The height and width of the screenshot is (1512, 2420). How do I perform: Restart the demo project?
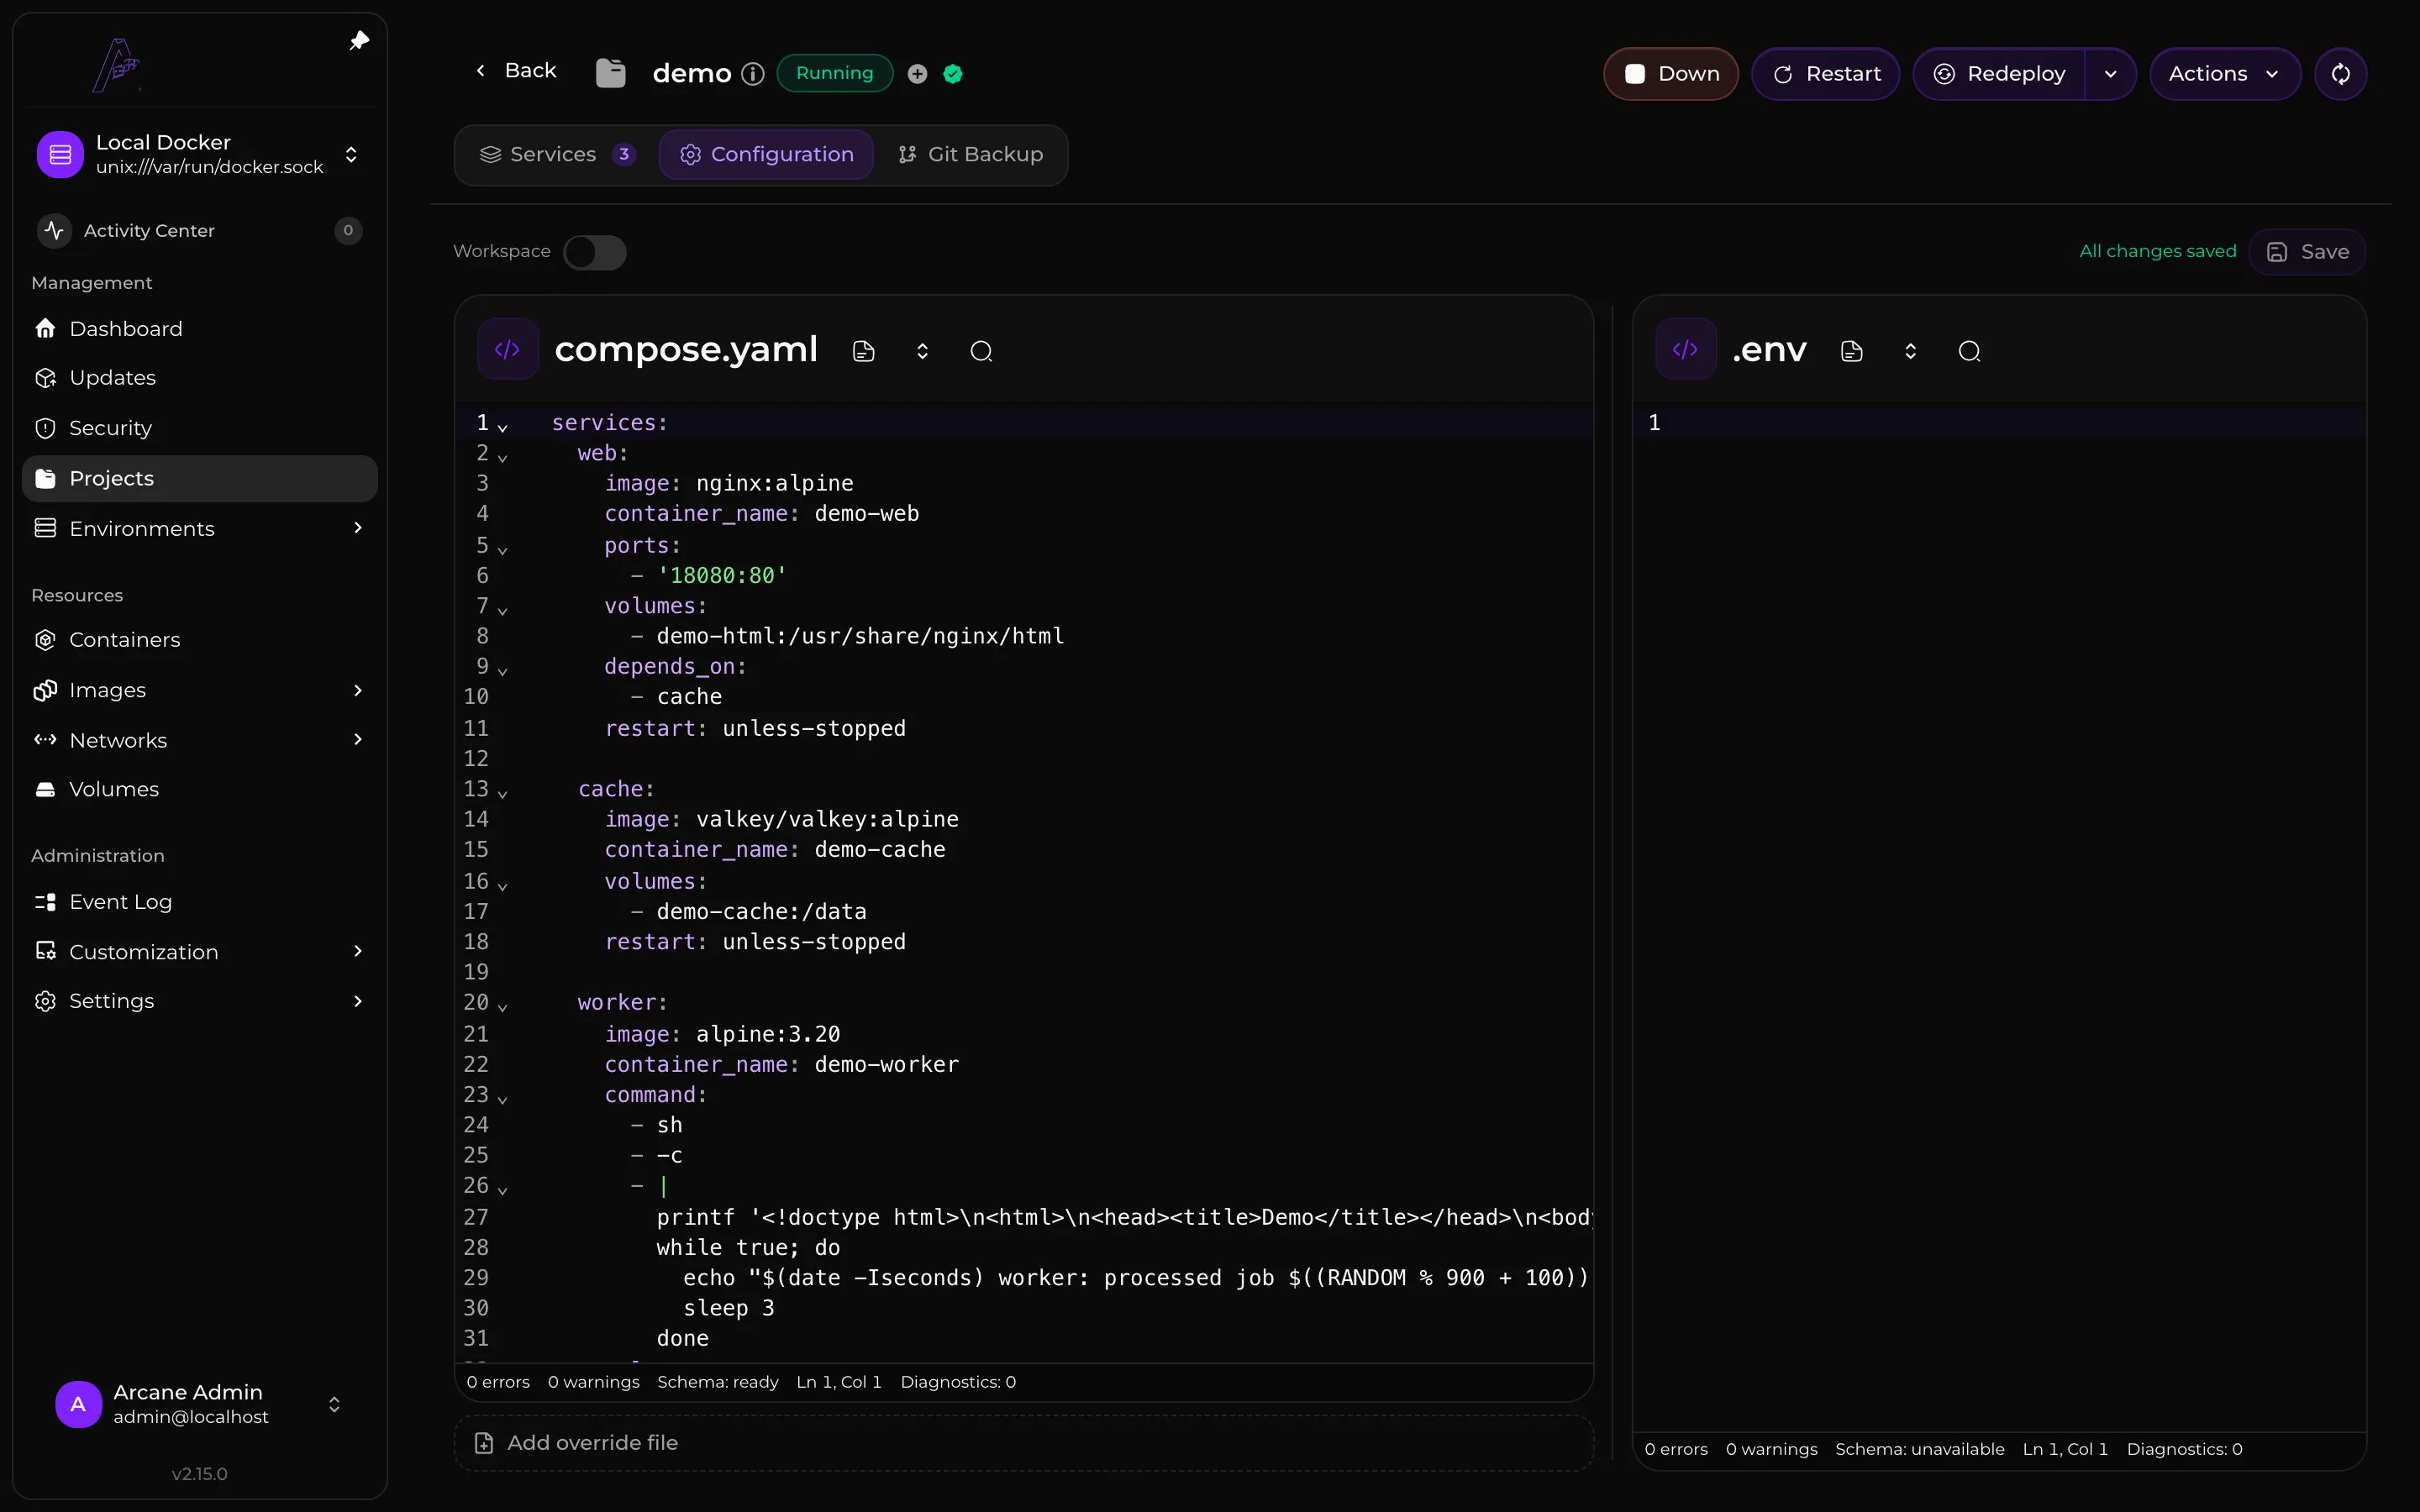tap(1826, 74)
